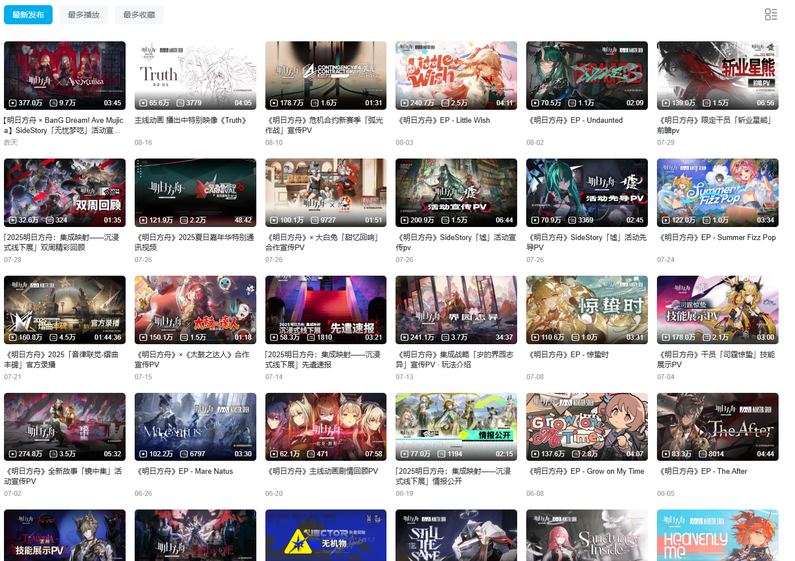Open the Sanctuary Inside thumbnail
Screen dimensions: 795x561
tap(587, 536)
